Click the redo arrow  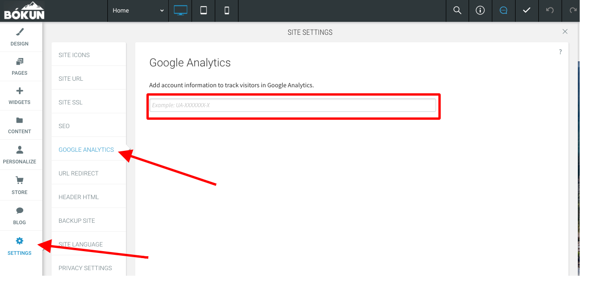click(x=573, y=10)
